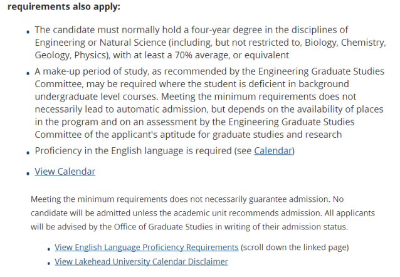This screenshot has height=277, width=400.
Task: Open View Lakehead University Calendar Disclaimer link
Action: coord(141,261)
